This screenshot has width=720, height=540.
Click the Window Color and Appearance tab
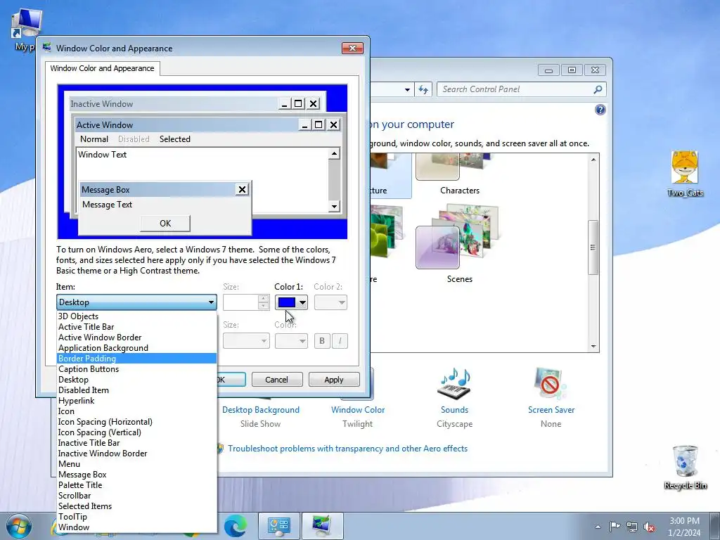tap(102, 68)
